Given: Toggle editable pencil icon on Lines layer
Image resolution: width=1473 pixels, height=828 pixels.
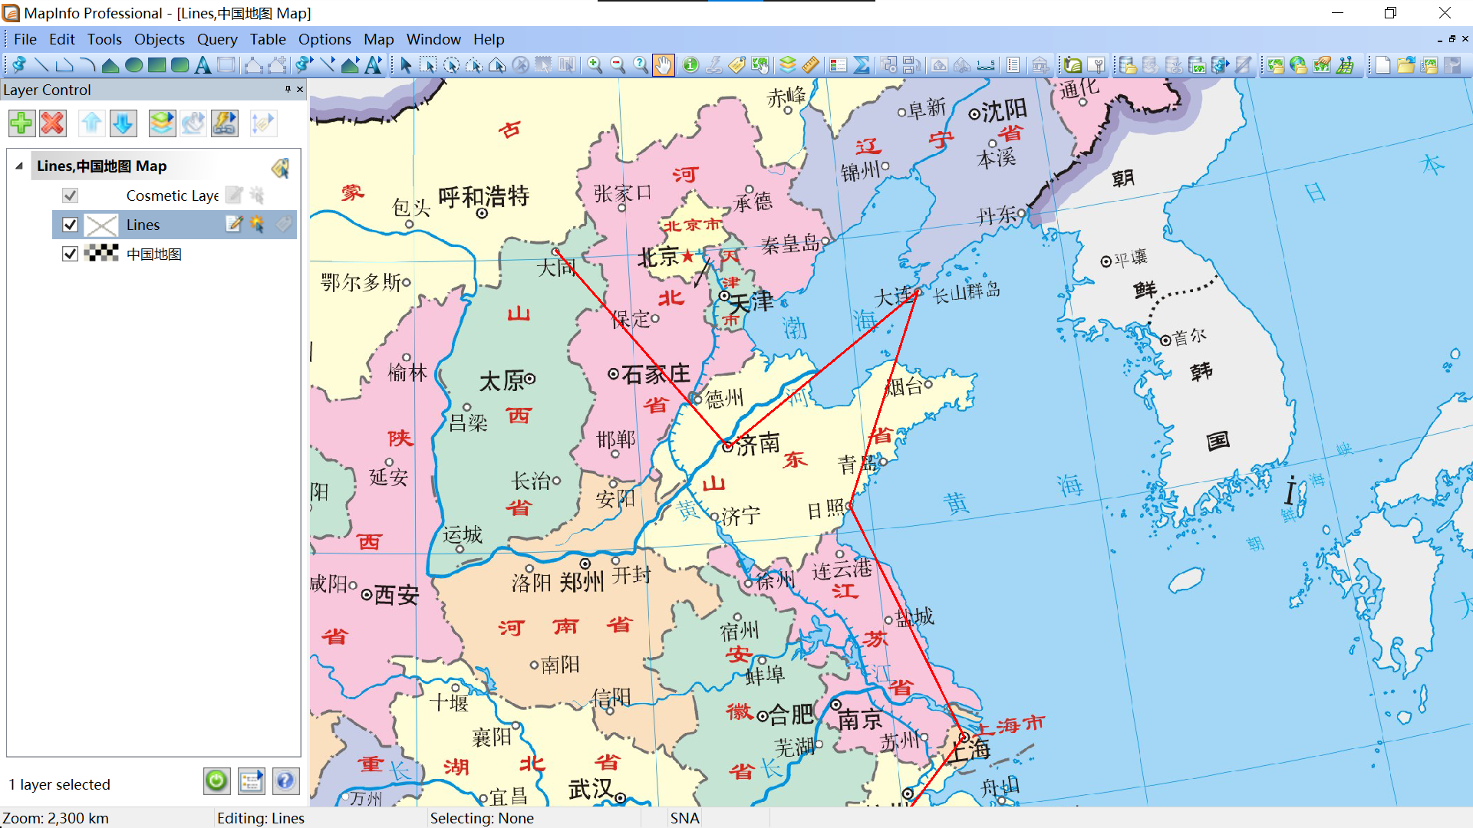Looking at the screenshot, I should (x=233, y=224).
